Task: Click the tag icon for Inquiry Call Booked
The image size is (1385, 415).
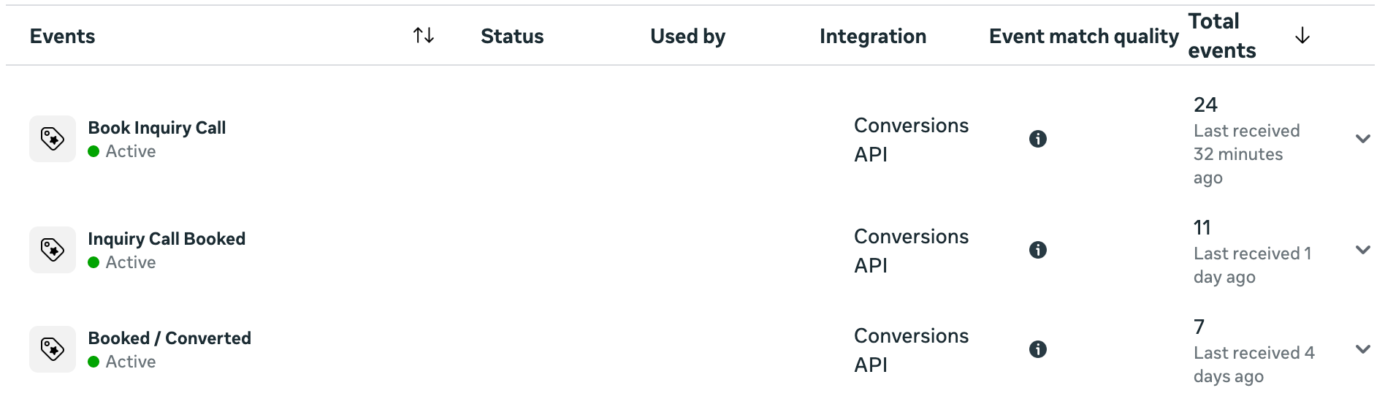Action: 53,250
